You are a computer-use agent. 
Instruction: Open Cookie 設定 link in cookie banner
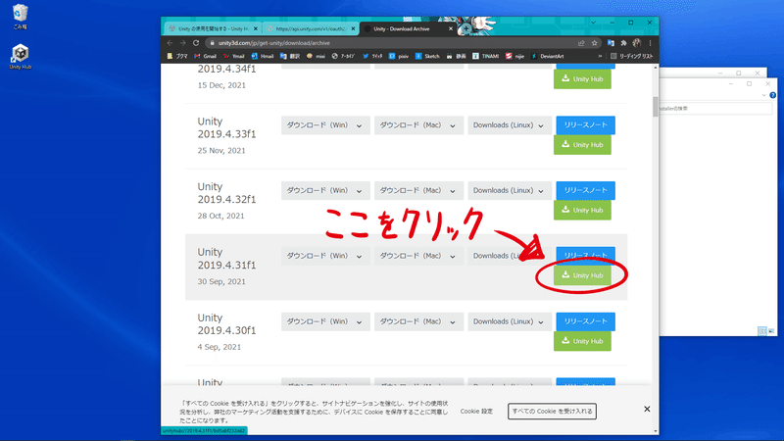pos(476,411)
